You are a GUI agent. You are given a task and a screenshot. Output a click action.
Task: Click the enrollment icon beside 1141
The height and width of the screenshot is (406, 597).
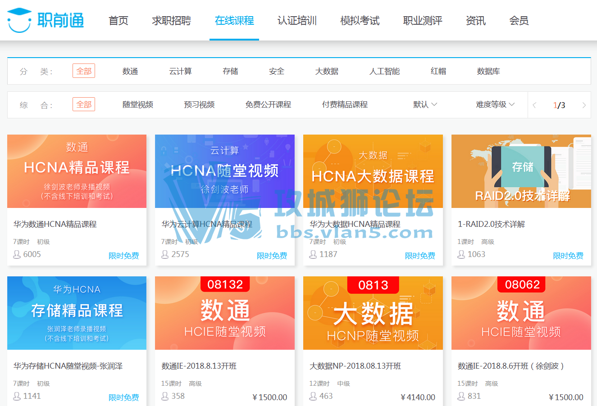[x=17, y=397]
